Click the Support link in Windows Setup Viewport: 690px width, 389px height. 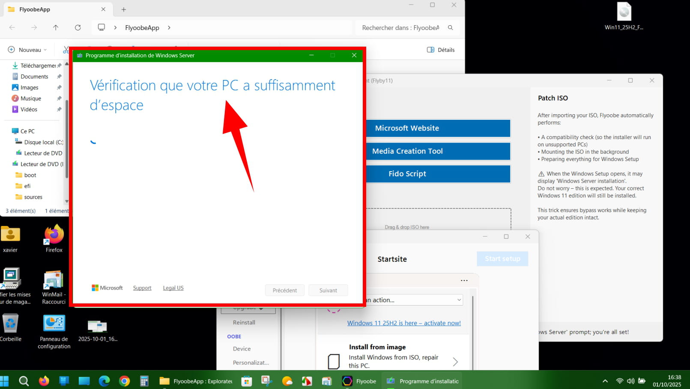[x=142, y=288]
